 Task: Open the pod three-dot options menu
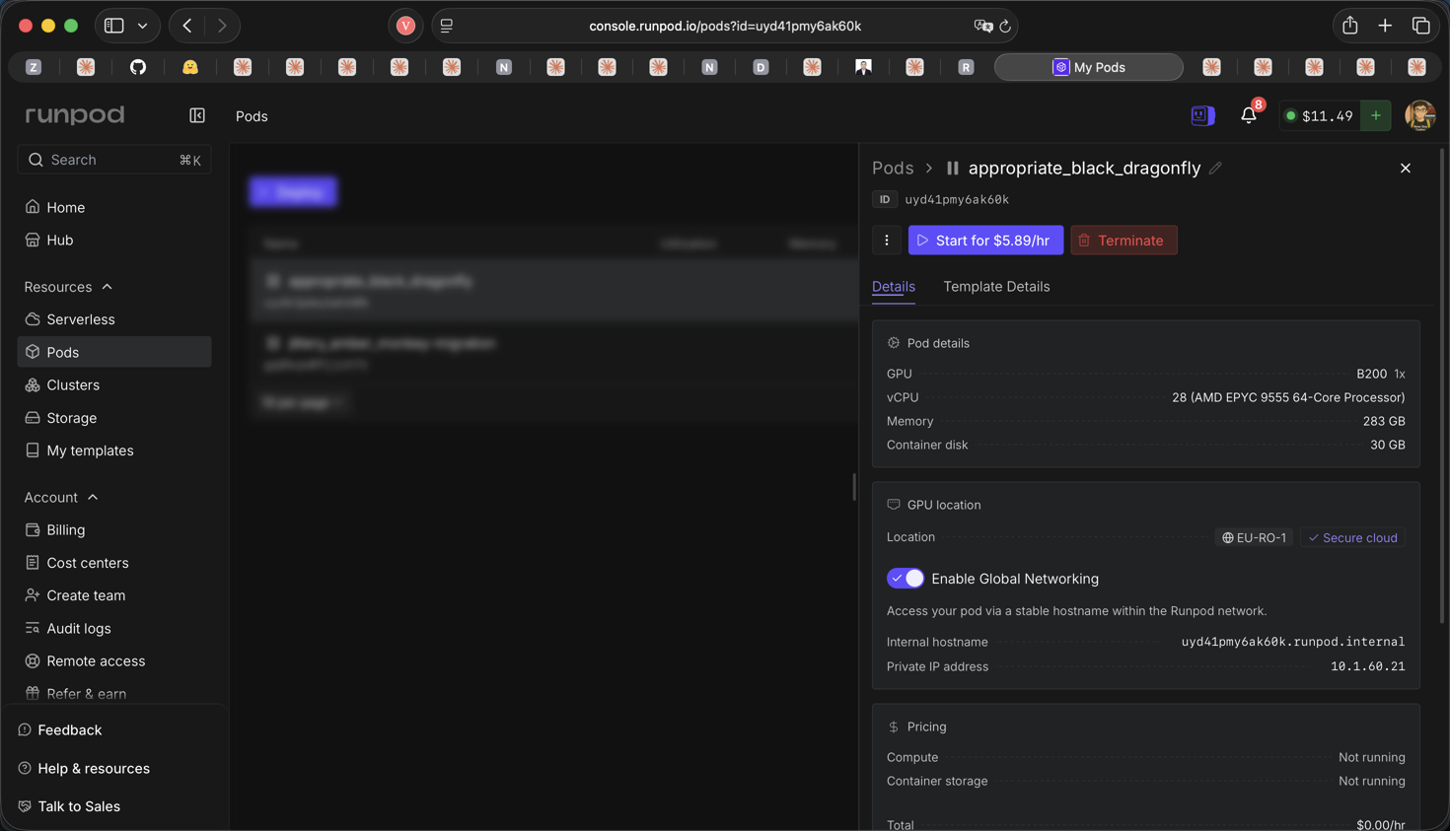pos(887,241)
